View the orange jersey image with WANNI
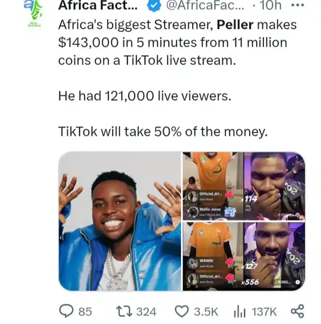The width and height of the screenshot is (321, 324). pos(213,256)
